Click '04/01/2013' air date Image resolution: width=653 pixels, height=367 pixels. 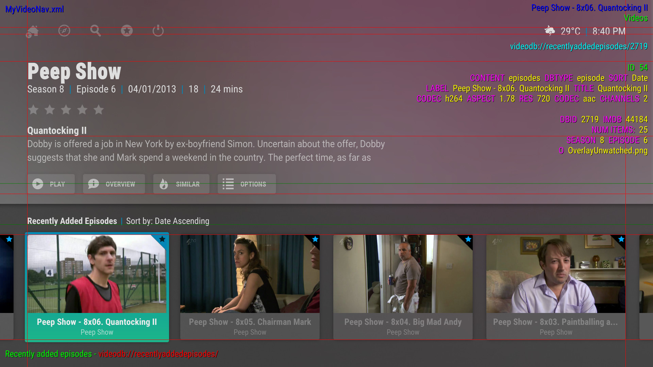click(152, 89)
